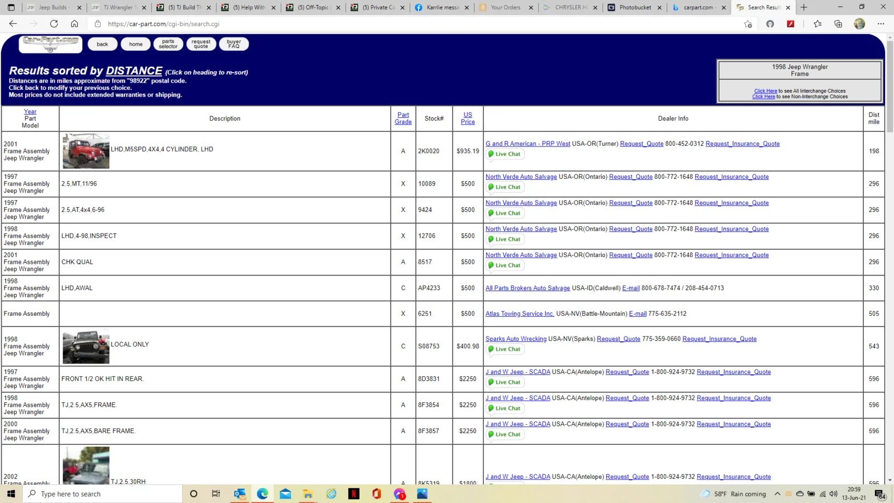894x503 pixels.
Task: Show hidden tray icons chevron
Action: [777, 493]
